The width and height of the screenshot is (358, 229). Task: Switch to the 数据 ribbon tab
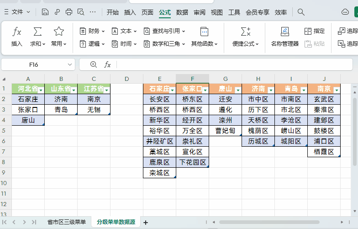(182, 12)
